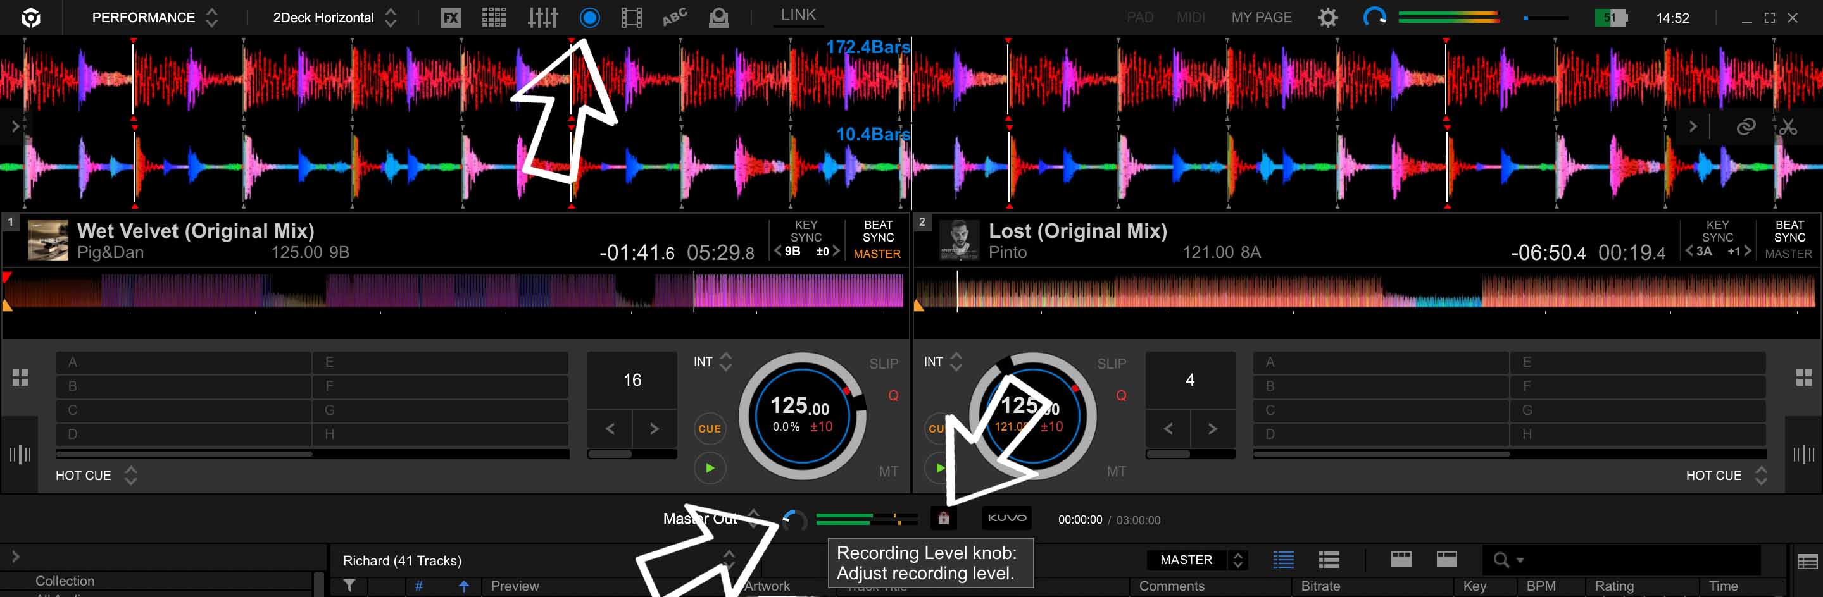1823x597 pixels.
Task: Enable SLIP mode on deck 1
Action: (883, 364)
